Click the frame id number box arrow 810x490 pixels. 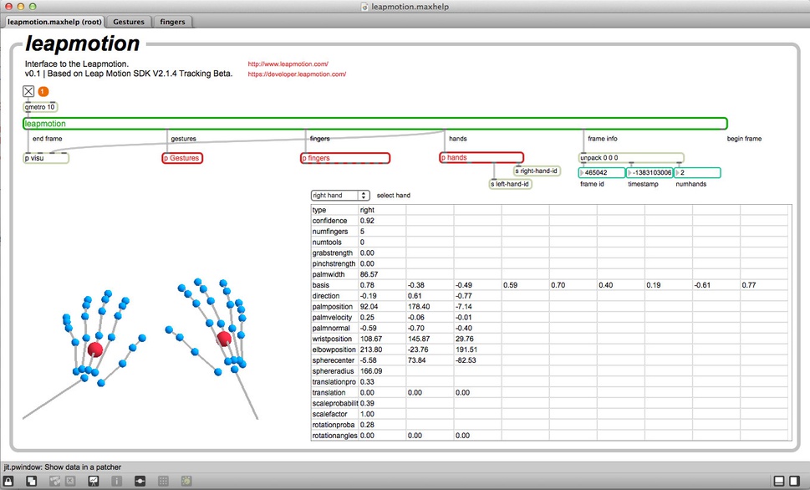582,172
